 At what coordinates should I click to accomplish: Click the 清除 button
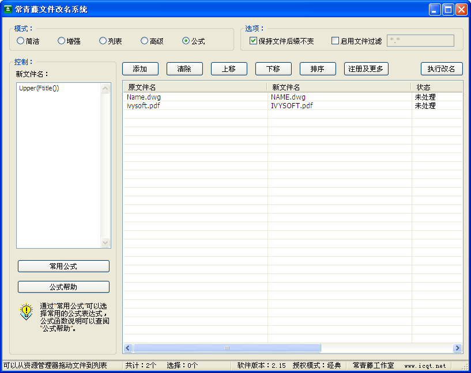pos(184,69)
